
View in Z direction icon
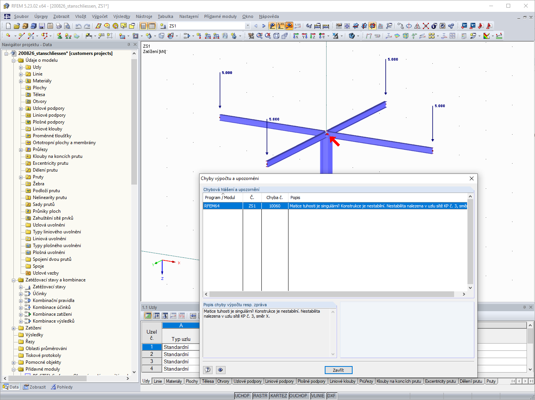tap(313, 36)
